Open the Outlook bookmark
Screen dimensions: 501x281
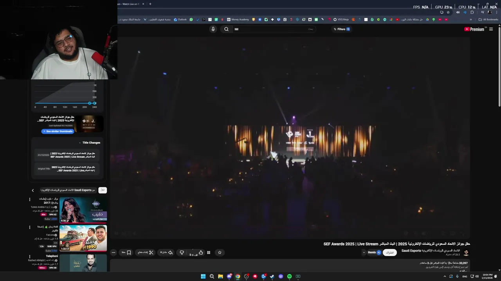[180, 20]
